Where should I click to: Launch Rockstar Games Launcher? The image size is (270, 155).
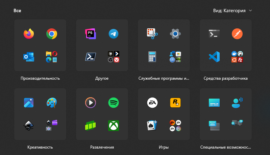[175, 103]
